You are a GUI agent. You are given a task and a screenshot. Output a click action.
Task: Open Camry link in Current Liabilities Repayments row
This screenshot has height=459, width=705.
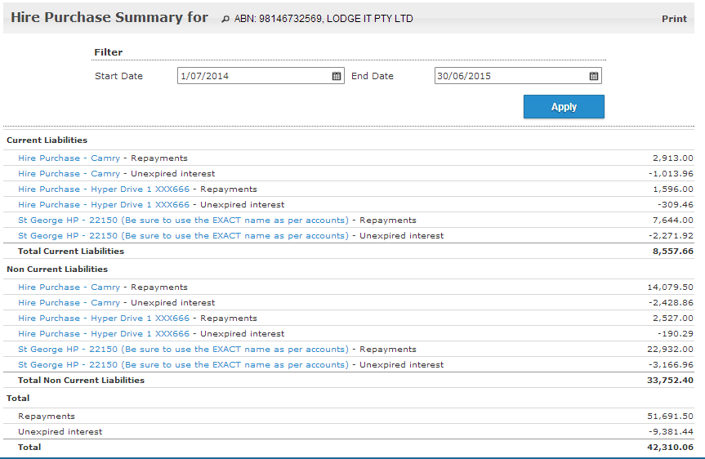(x=69, y=158)
